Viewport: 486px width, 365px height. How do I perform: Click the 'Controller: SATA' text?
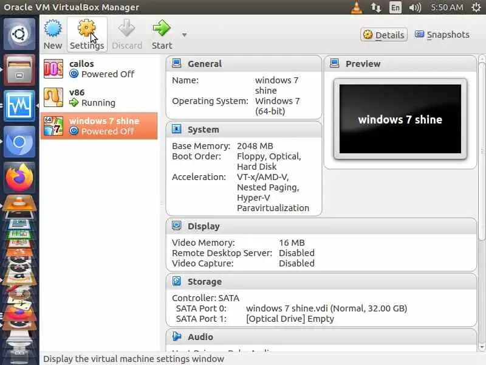[x=205, y=298]
